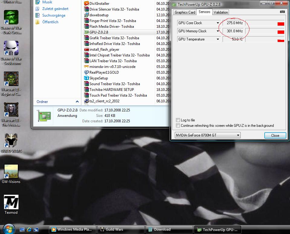Switch to the Validation tab
Image resolution: width=290 pixels, height=234 pixels.
(x=221, y=12)
